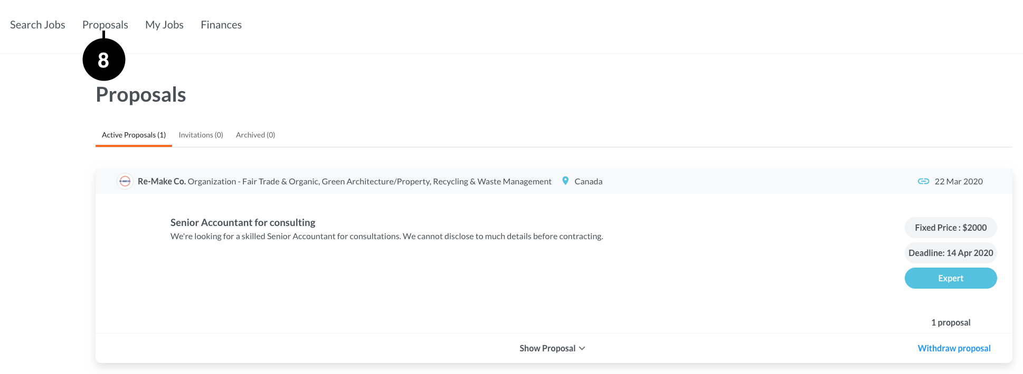
Task: Go to Proposals in top navigation
Action: (105, 25)
